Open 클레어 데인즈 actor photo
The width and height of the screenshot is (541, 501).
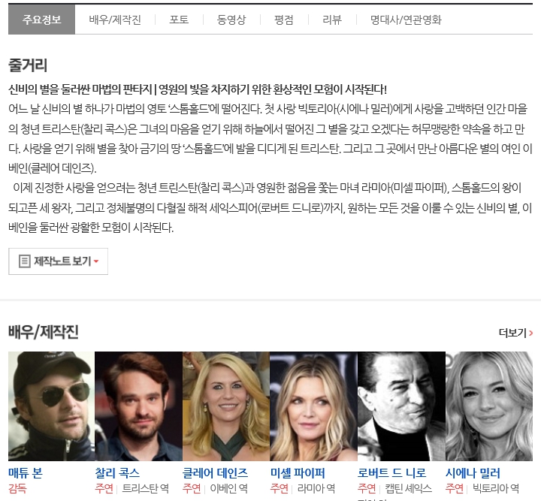tap(226, 406)
